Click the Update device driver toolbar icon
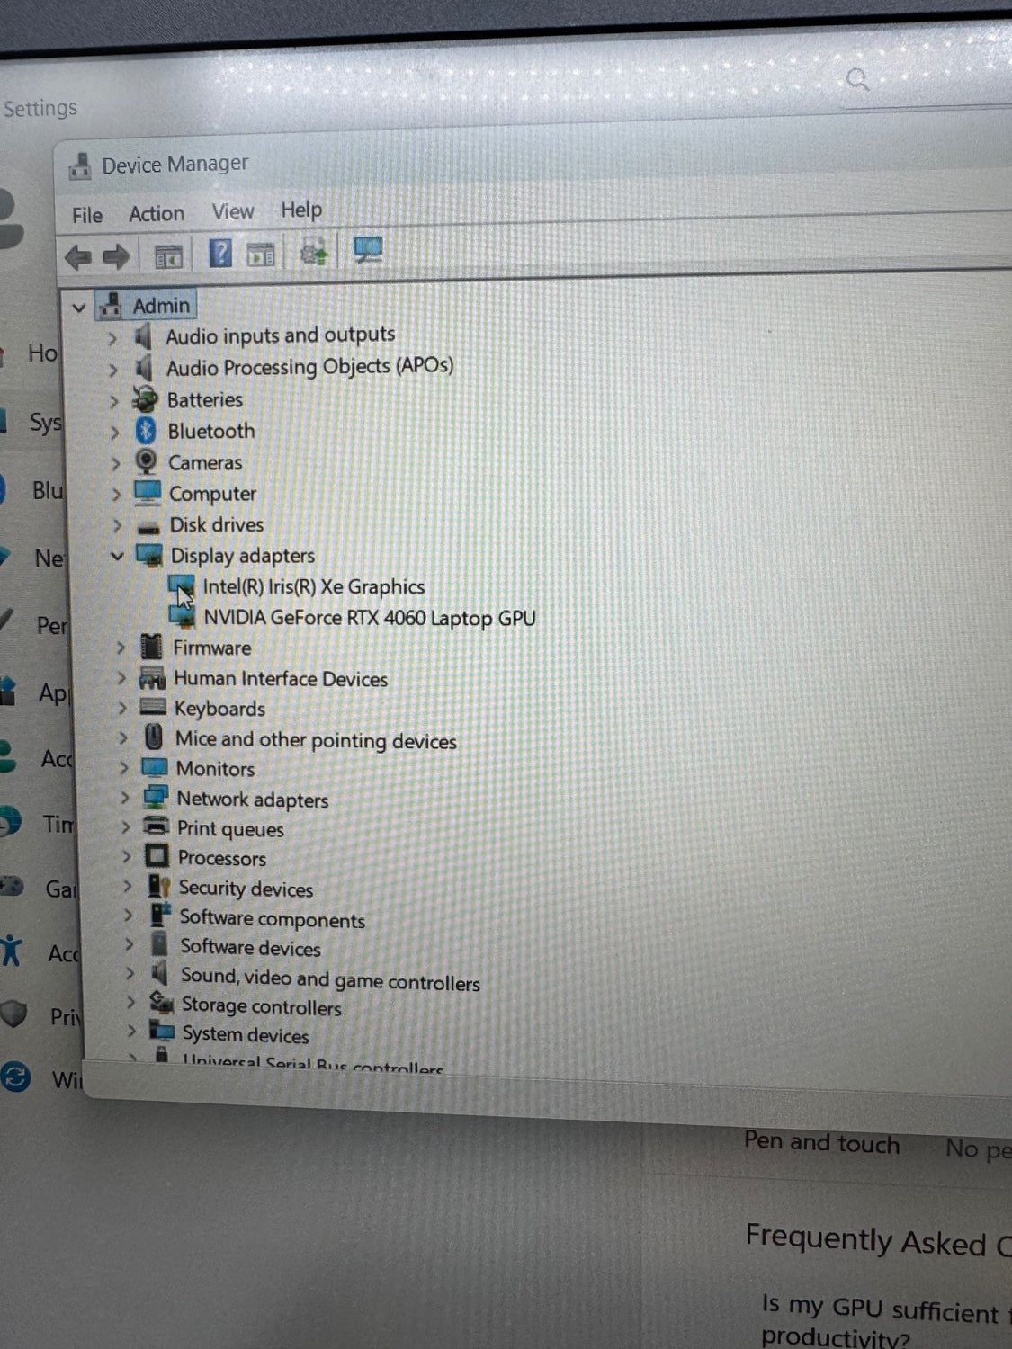The width and height of the screenshot is (1012, 1349). 313,253
